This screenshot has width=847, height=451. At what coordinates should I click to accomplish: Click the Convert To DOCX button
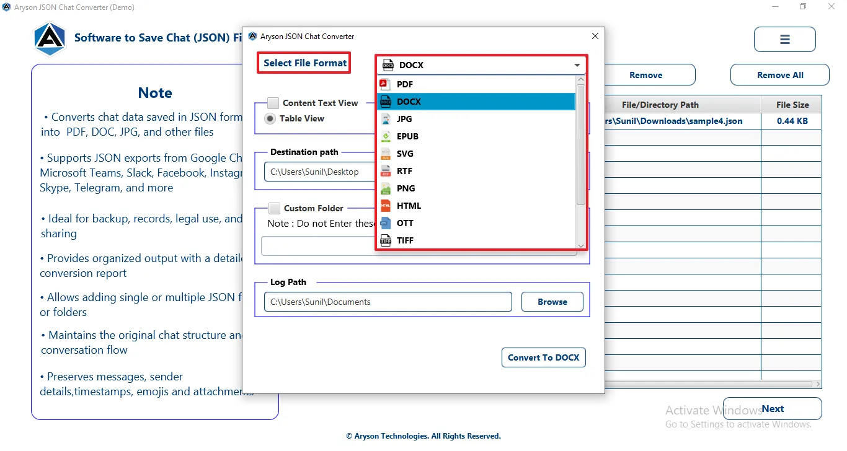(544, 357)
